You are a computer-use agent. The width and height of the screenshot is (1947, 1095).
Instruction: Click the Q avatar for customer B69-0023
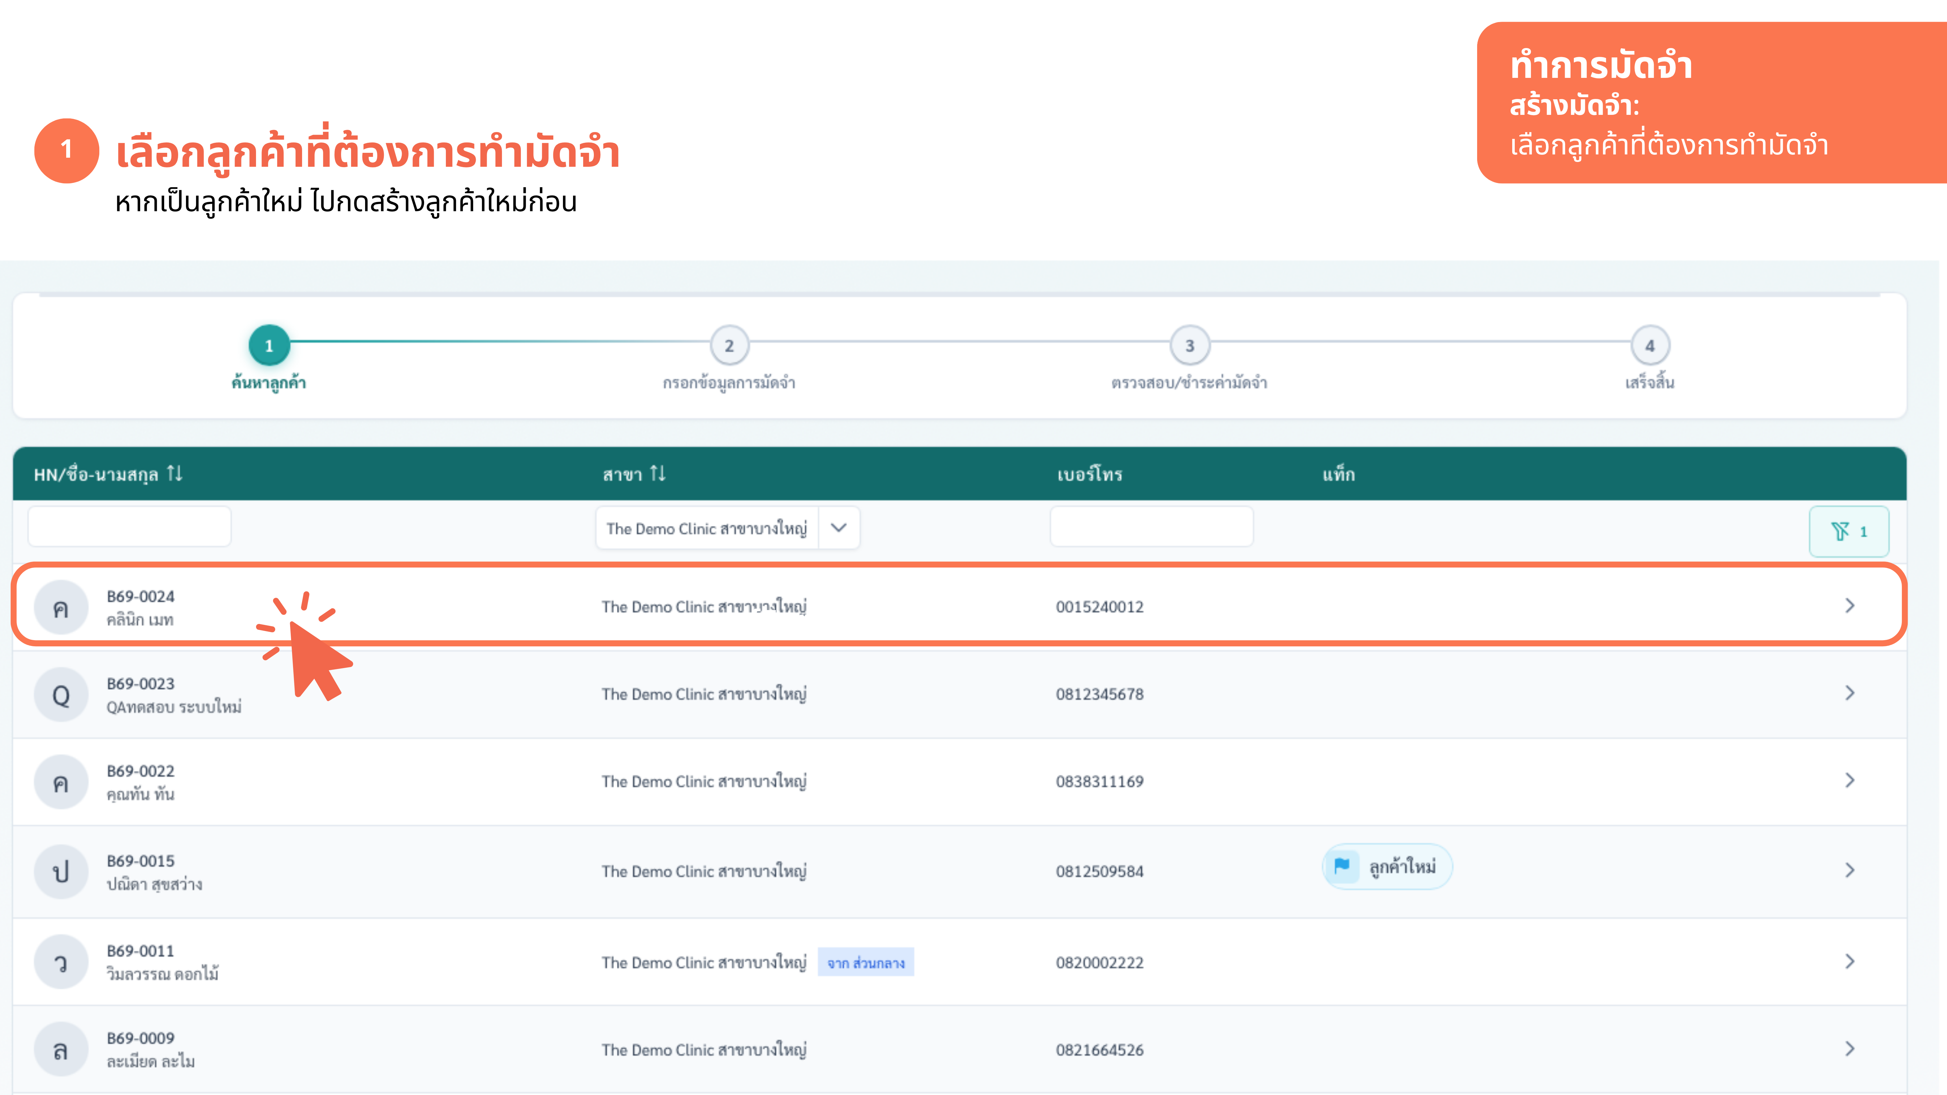[x=61, y=695]
